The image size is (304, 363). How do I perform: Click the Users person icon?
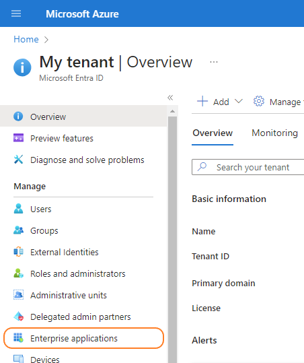click(18, 209)
